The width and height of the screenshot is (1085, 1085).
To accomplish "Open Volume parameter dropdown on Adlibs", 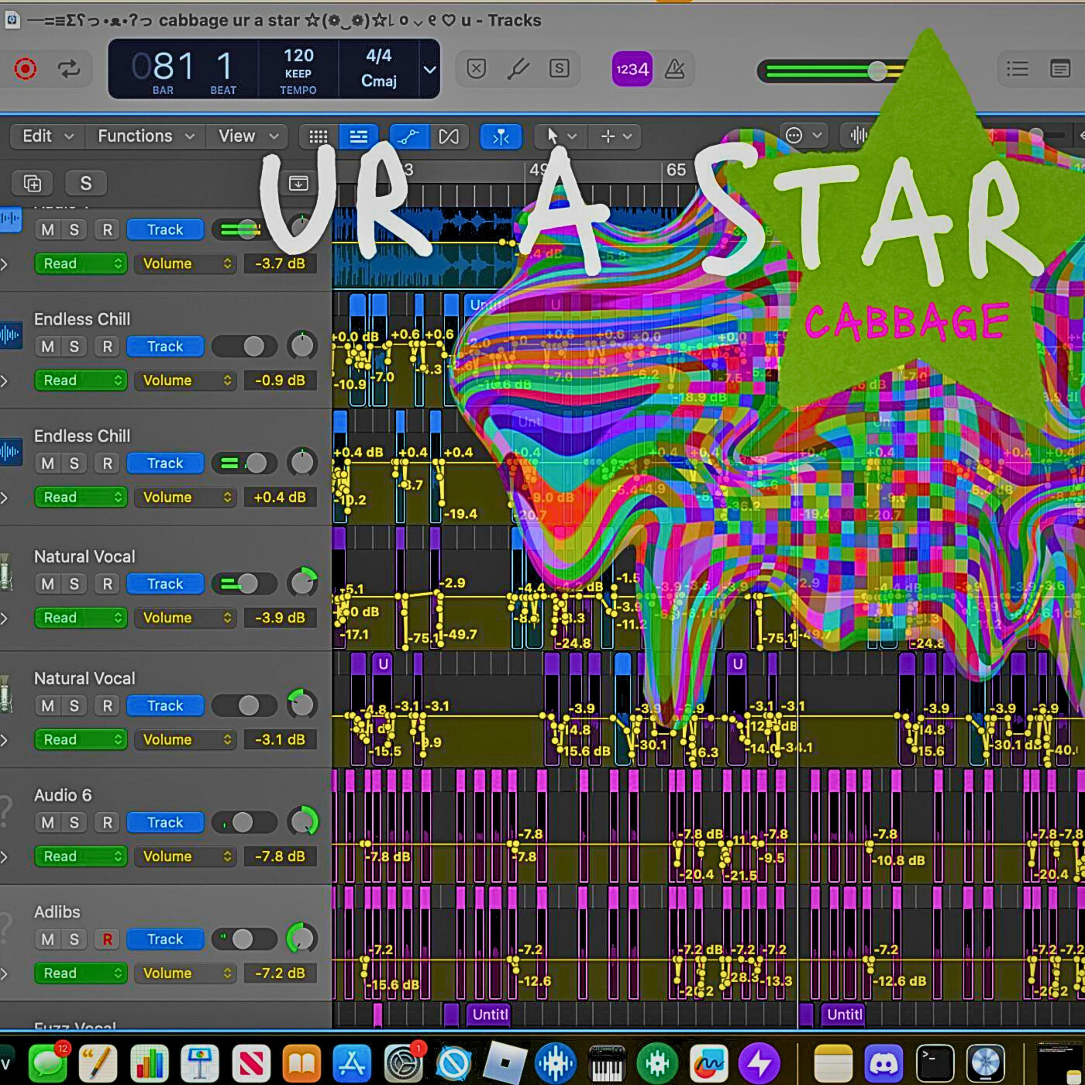I will point(185,973).
